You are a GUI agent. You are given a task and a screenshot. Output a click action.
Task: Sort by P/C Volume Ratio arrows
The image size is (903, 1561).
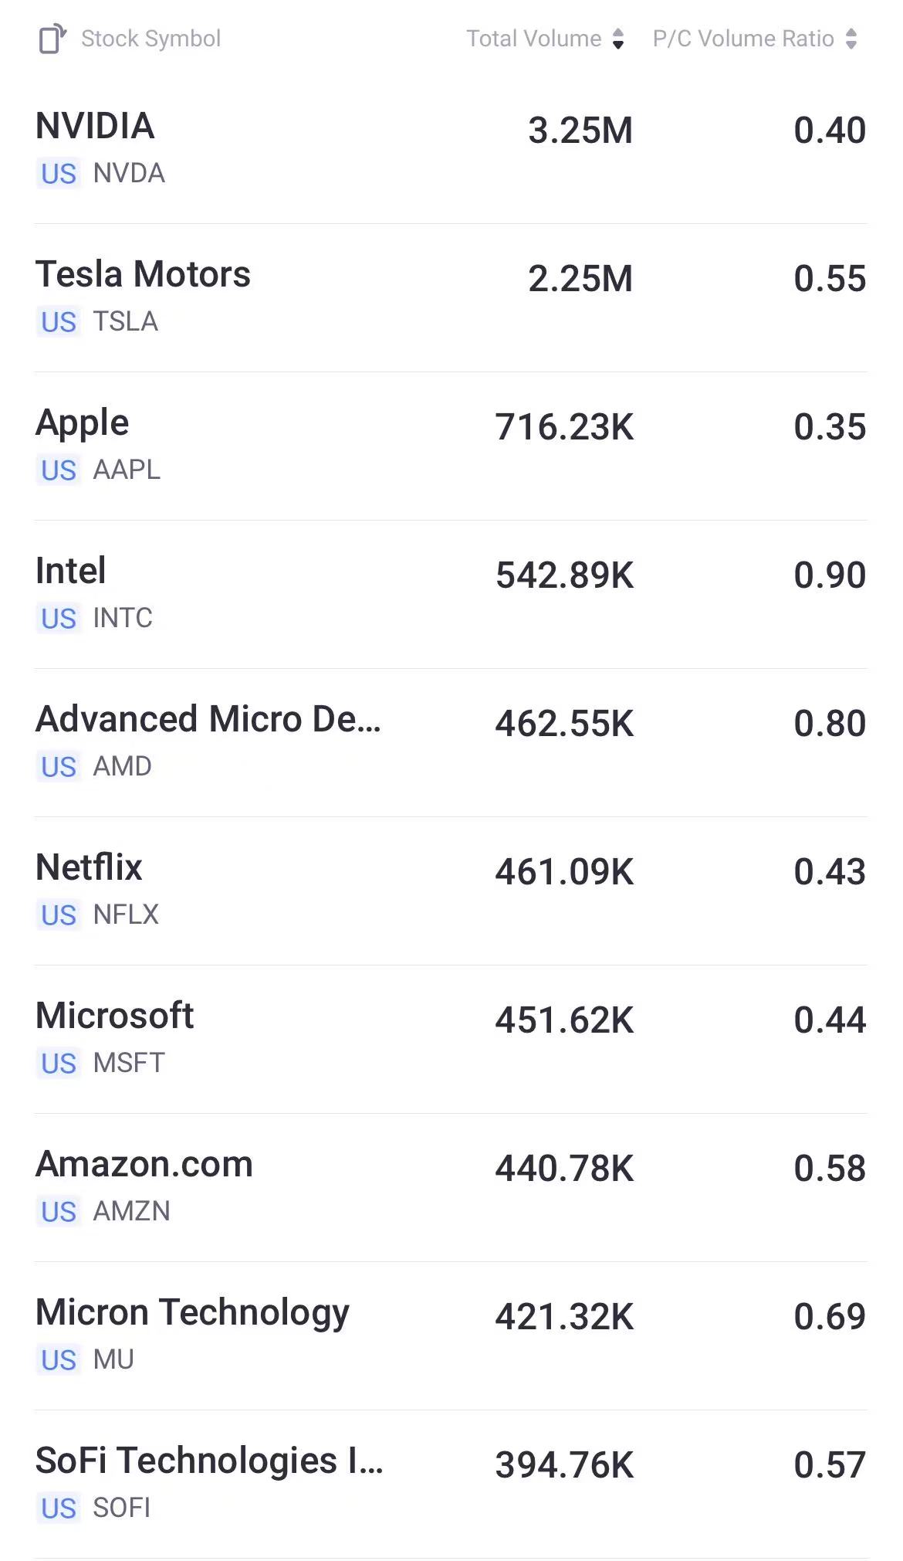[x=851, y=39]
